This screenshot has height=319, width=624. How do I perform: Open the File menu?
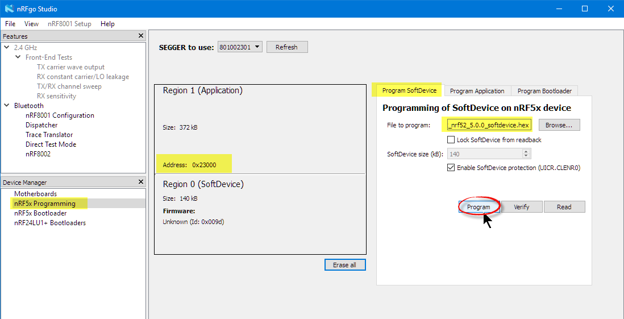[10, 24]
